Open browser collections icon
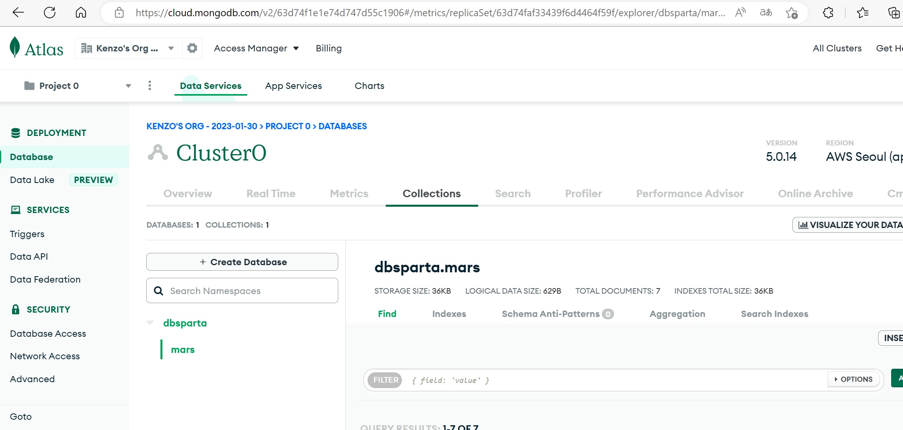 pyautogui.click(x=894, y=13)
